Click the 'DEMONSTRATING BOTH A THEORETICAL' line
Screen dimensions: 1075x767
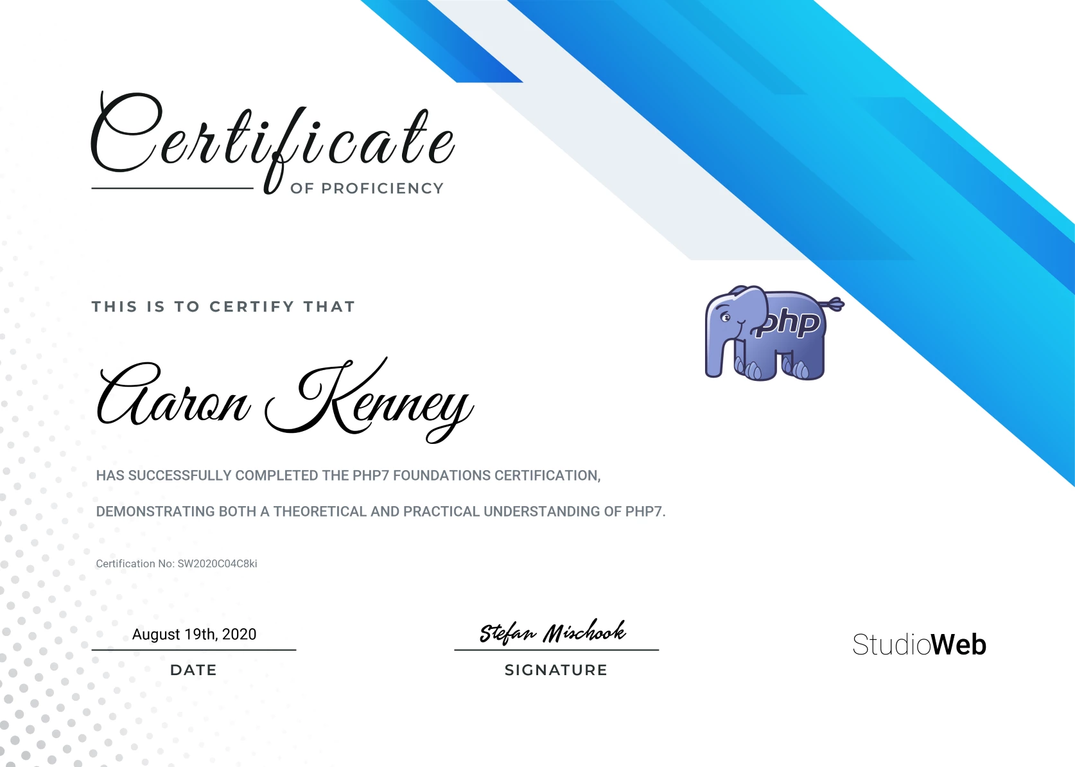381,511
